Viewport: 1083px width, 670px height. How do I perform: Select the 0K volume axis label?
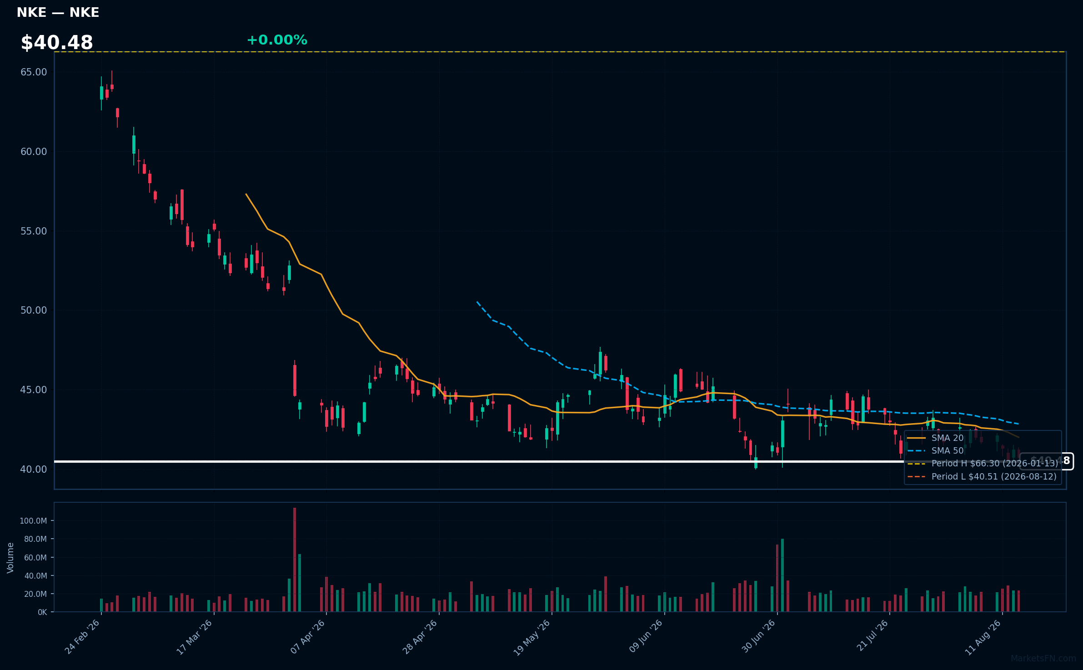coord(42,612)
